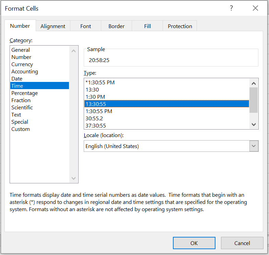Open the Protection tab
The height and width of the screenshot is (255, 269).
[180, 26]
